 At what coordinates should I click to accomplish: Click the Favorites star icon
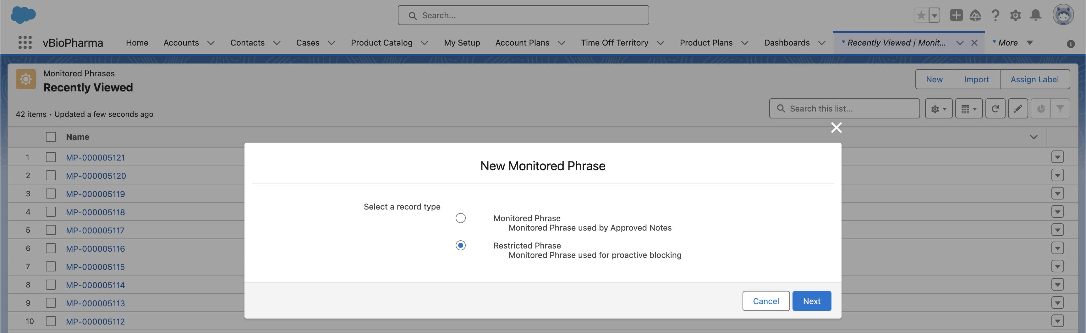[921, 16]
